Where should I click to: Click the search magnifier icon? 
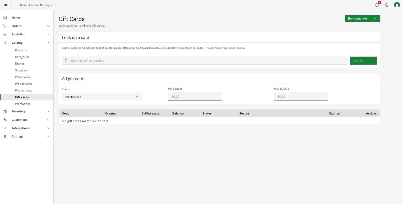coord(66,61)
